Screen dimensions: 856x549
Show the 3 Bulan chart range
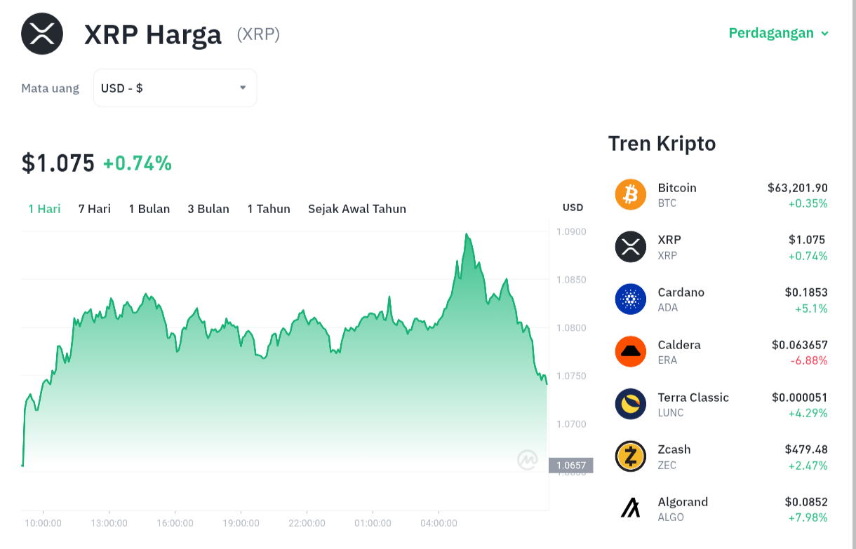click(208, 209)
